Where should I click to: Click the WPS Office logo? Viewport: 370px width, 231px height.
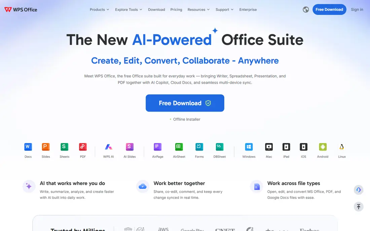[x=21, y=10]
